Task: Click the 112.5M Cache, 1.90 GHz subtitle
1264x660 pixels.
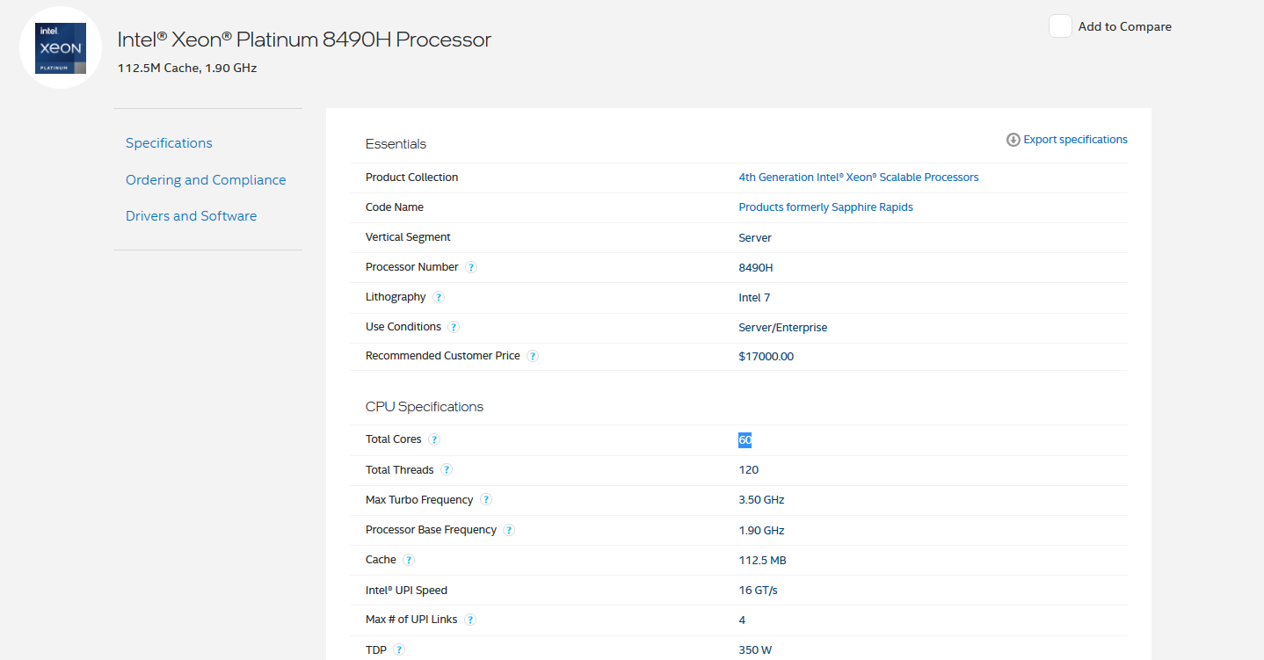Action: point(187,68)
